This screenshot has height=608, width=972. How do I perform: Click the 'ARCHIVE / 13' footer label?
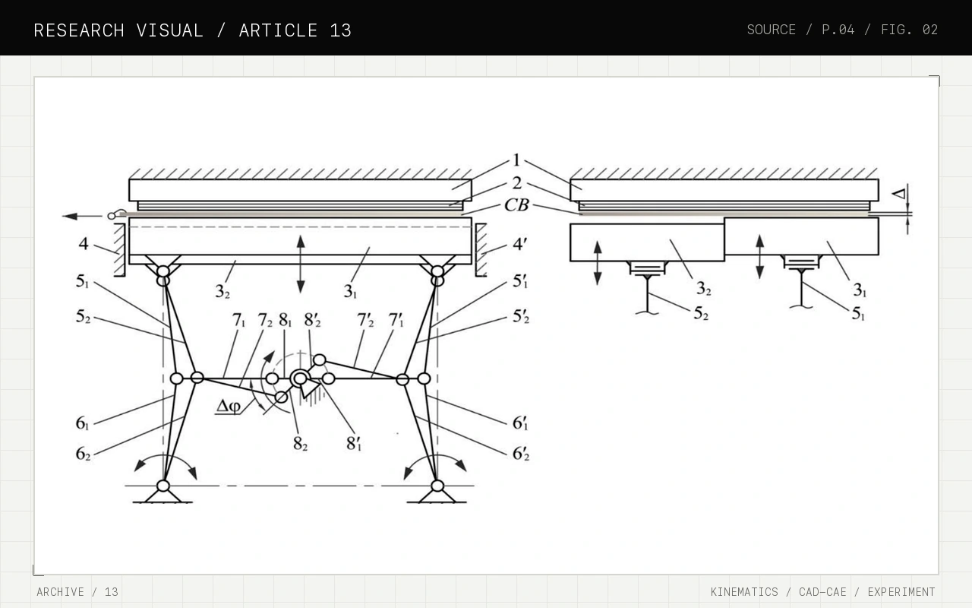[77, 592]
